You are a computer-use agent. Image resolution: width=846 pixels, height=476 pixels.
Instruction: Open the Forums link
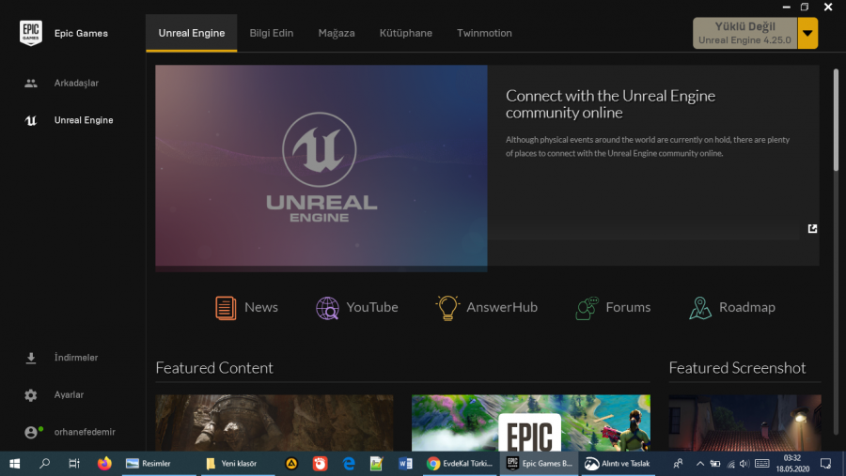click(x=613, y=307)
